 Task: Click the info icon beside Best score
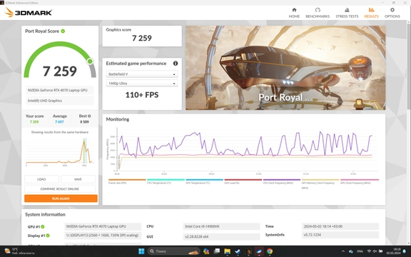[89, 116]
